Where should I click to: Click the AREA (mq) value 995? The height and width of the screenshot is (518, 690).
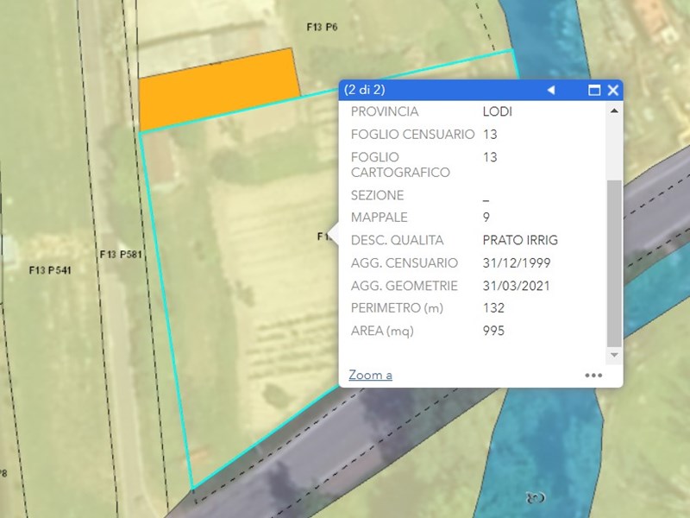click(493, 331)
